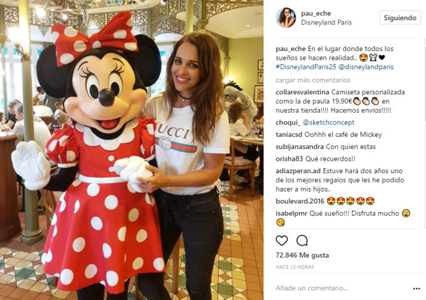Open pau_eche profile picture avatar
This screenshot has height=300, width=426.
(285, 18)
